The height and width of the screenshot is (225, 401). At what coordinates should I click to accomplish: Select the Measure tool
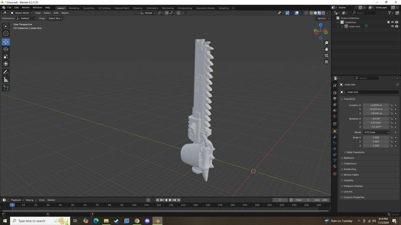6,79
